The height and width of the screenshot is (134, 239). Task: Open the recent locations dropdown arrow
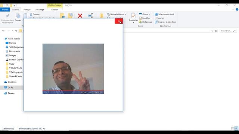(13, 31)
